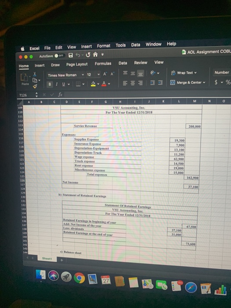
Task: Align text to the middle vertically
Action: point(133,73)
